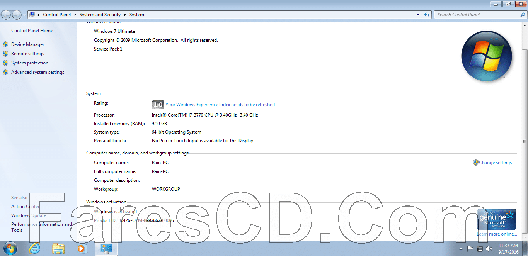The width and height of the screenshot is (528, 256).
Task: Click the Change settings shield icon
Action: point(476,163)
